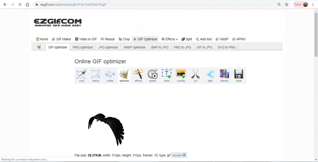
Task: Open the frames tool
Action: coord(224,76)
